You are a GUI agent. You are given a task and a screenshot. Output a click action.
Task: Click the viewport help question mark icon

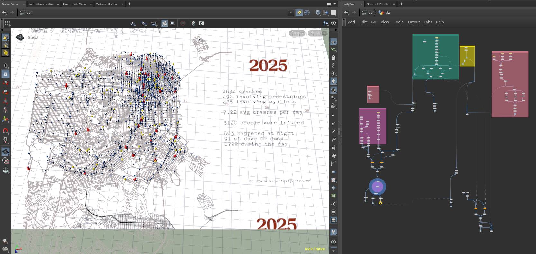(x=333, y=23)
